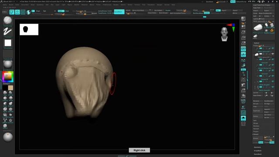Open the Brush menu
Viewport: 279px width, 157px height.
coord(11,5)
